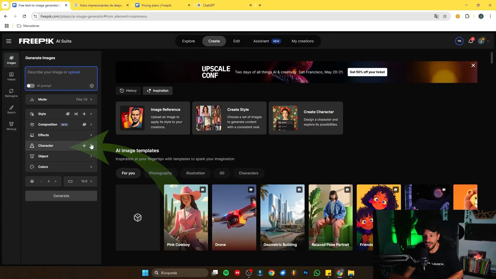Click the random prompt dice icon in prompt box
This screenshot has height=279, width=496.
pyautogui.click(x=92, y=86)
